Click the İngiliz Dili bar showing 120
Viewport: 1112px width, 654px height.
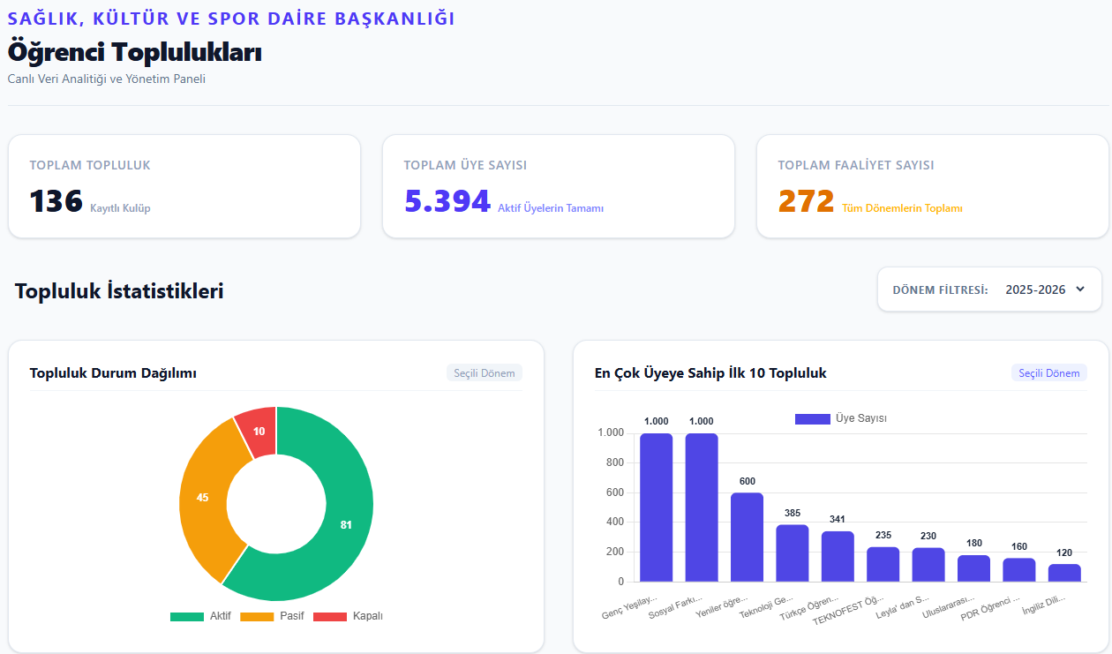[1064, 573]
